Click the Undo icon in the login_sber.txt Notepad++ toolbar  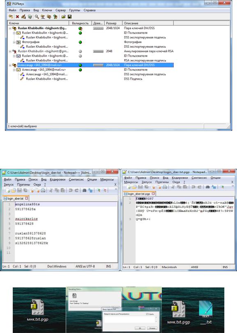[x=71, y=190]
